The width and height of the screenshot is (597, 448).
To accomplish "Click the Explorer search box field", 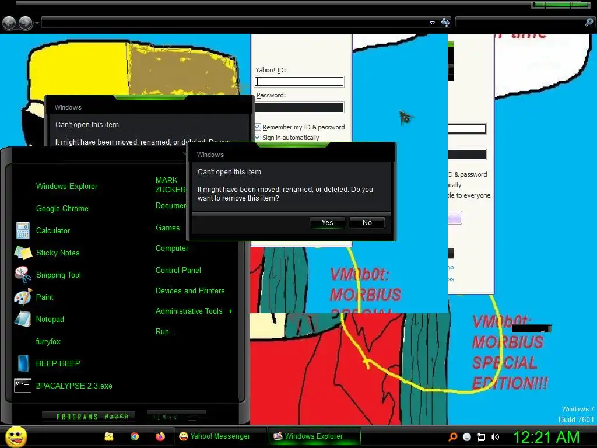I will tap(519, 23).
